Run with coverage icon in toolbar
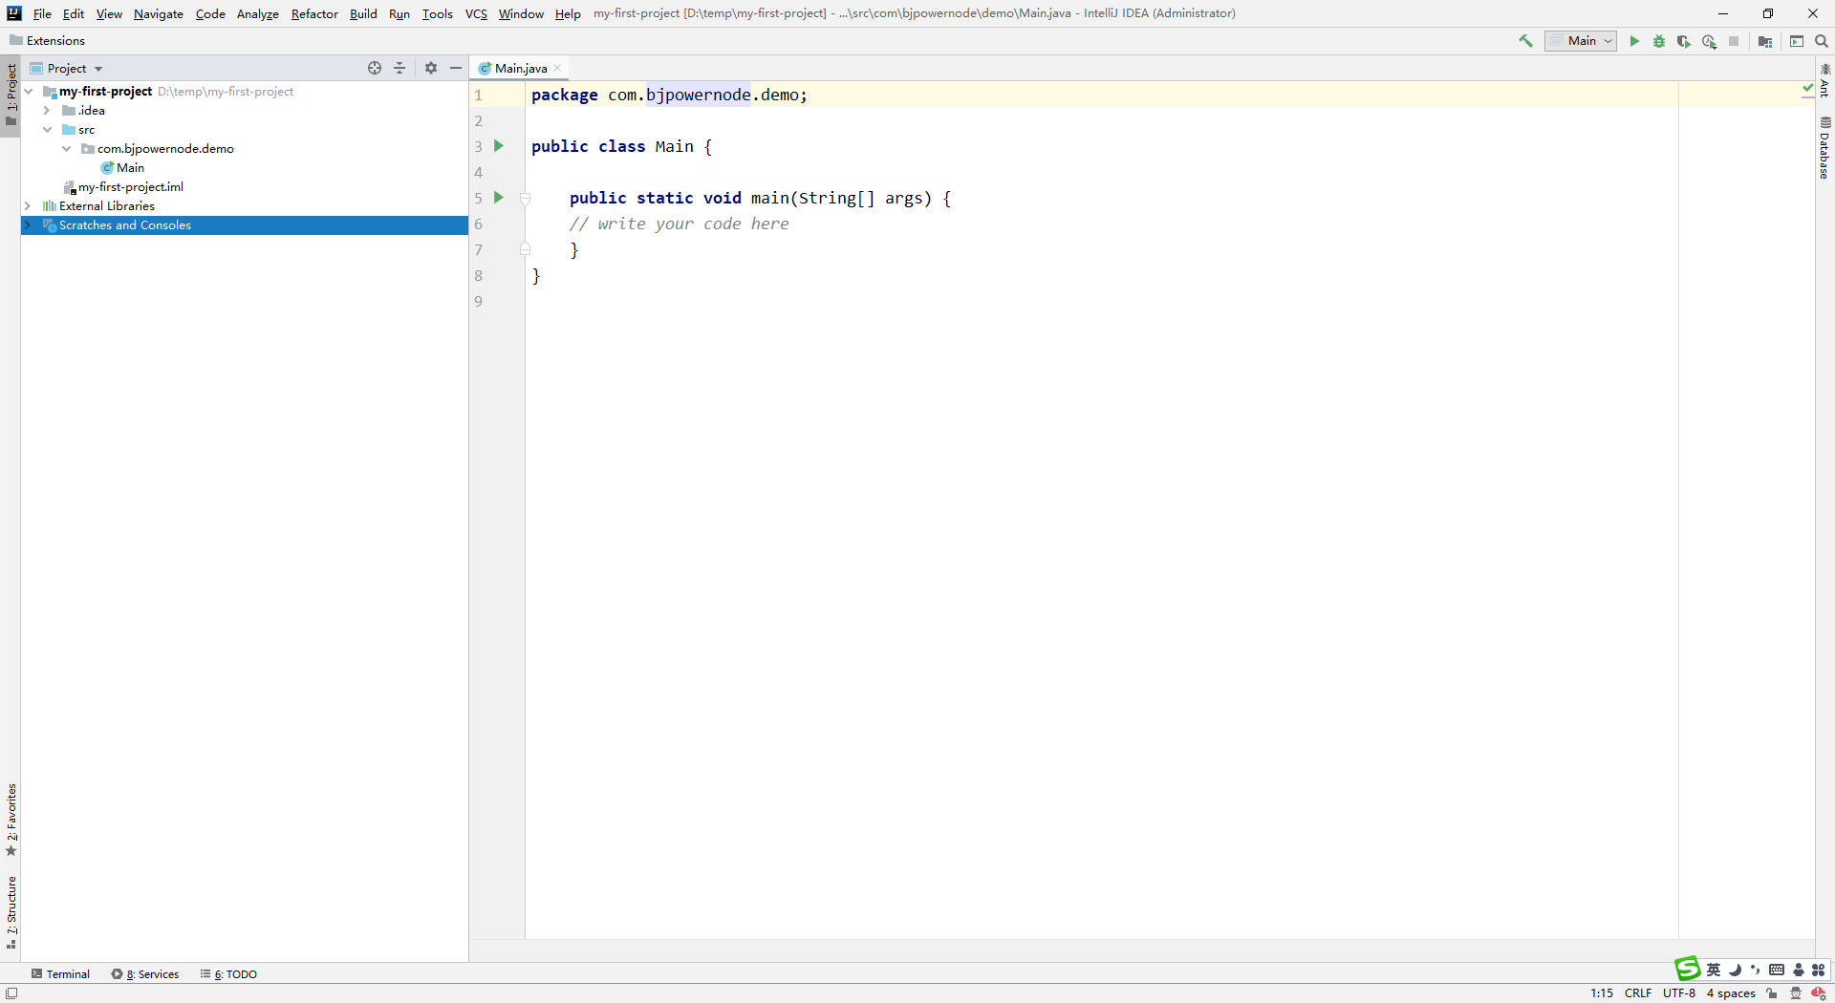 pyautogui.click(x=1684, y=41)
